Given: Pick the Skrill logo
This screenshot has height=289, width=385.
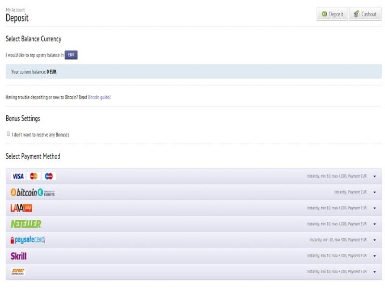Looking at the screenshot, I should 19,256.
